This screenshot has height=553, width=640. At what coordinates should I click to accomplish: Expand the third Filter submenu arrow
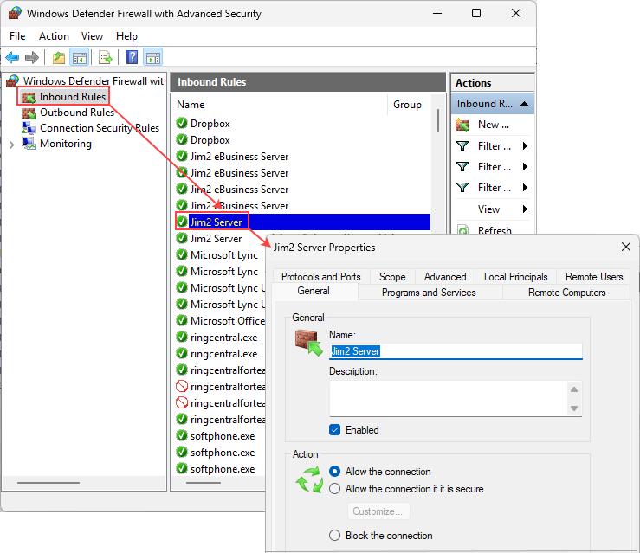tap(526, 188)
